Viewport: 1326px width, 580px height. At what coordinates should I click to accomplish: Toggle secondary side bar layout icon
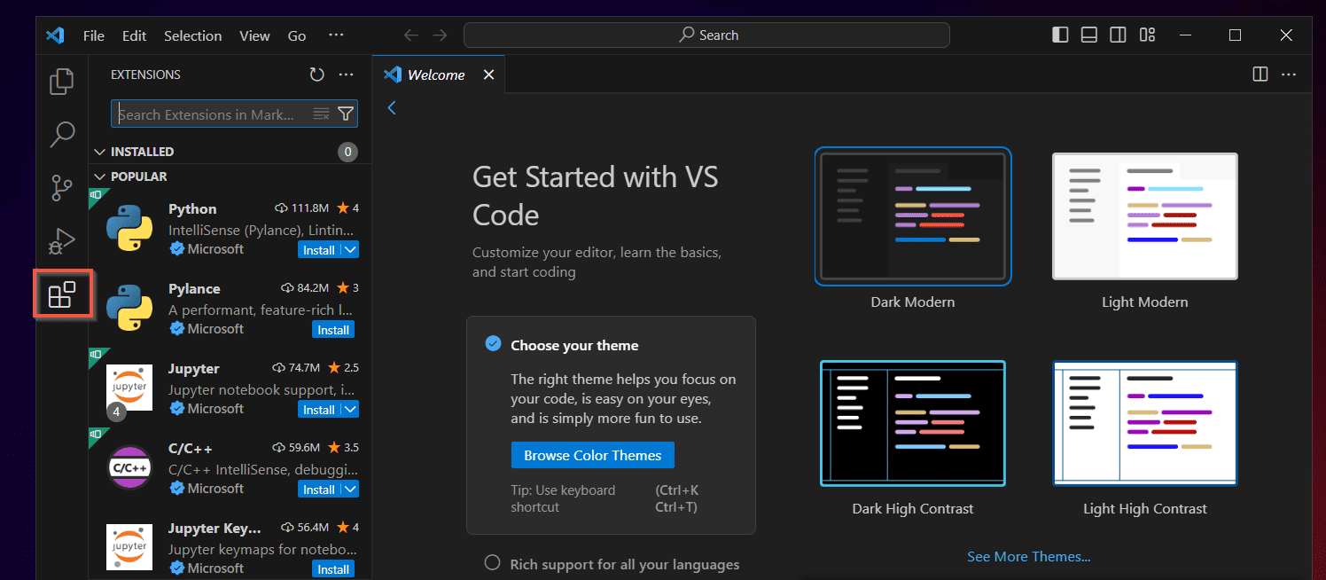[1119, 35]
